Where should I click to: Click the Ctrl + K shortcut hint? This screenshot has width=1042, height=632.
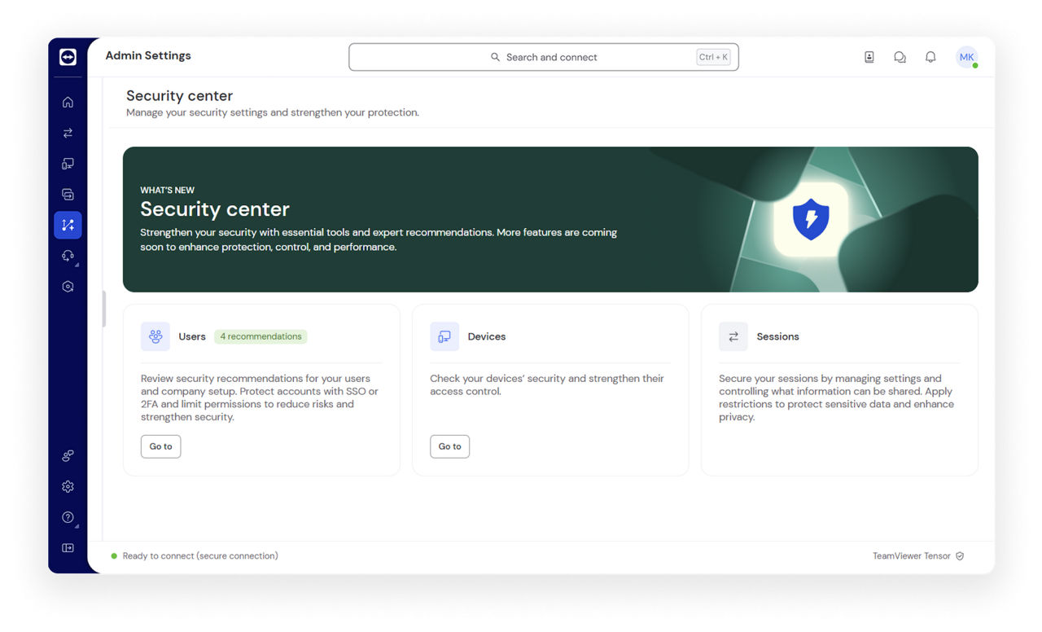pos(713,57)
